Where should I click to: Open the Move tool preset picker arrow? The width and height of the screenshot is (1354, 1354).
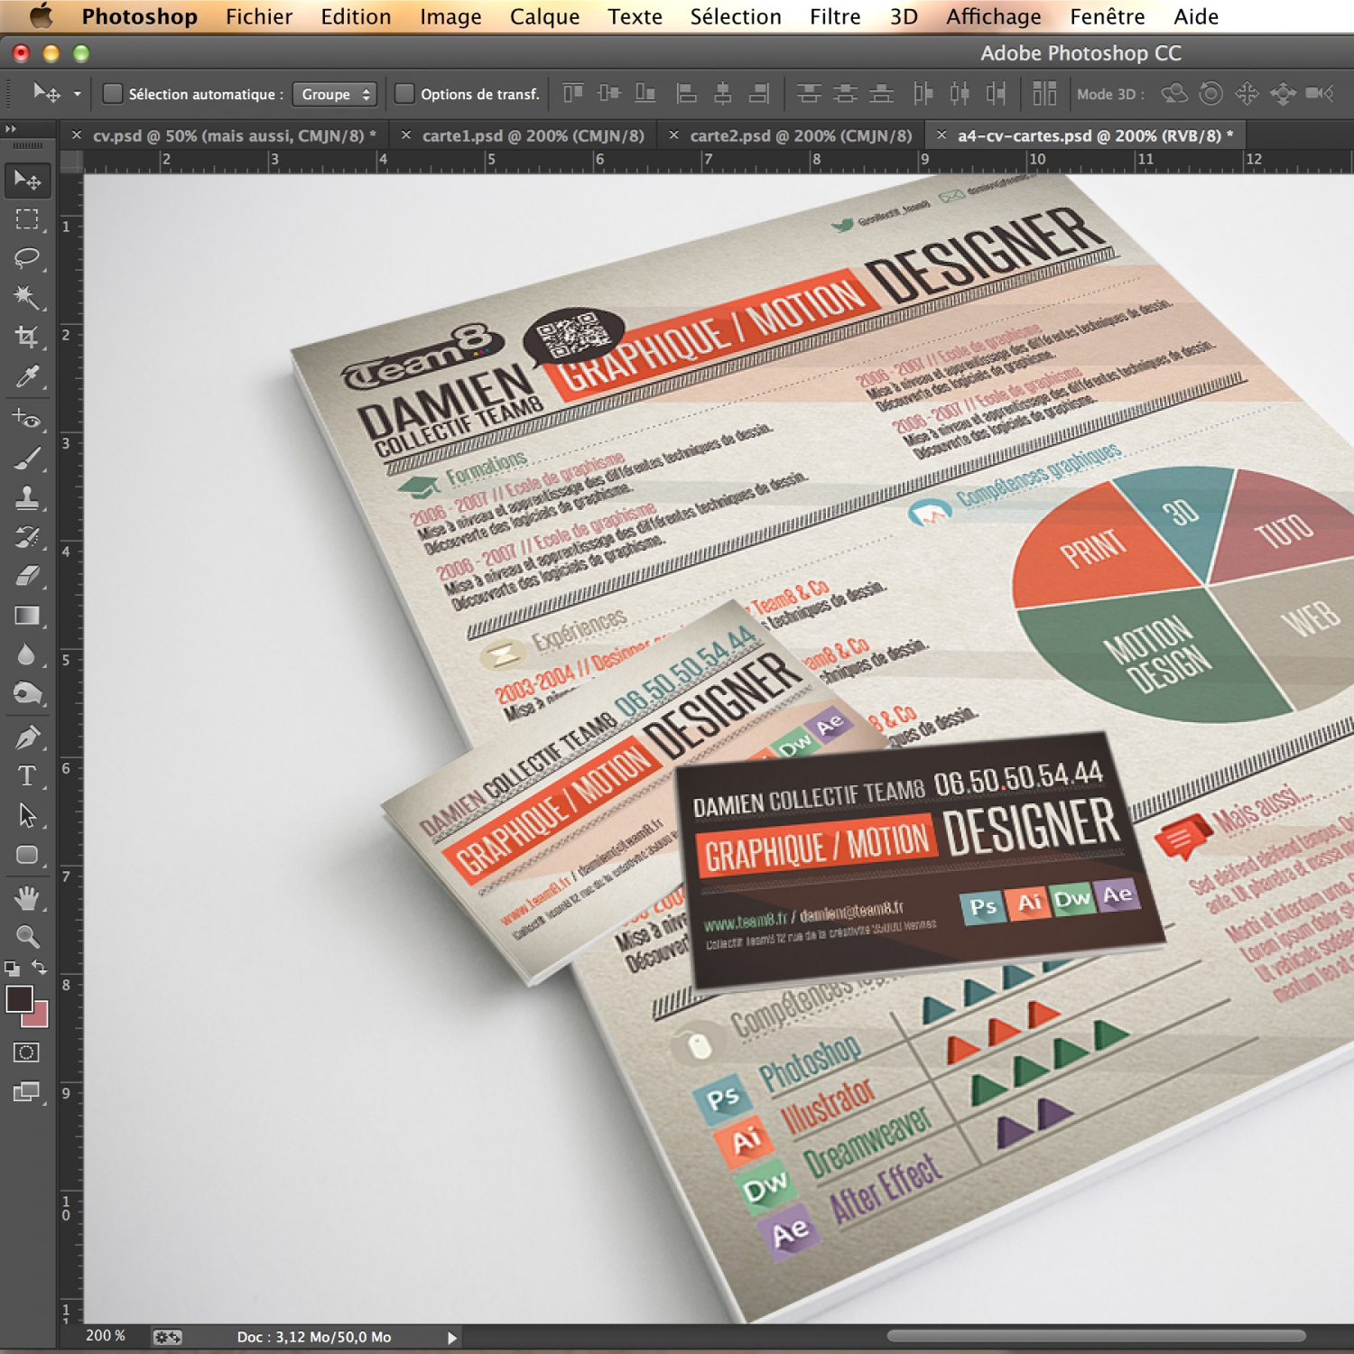coord(78,93)
